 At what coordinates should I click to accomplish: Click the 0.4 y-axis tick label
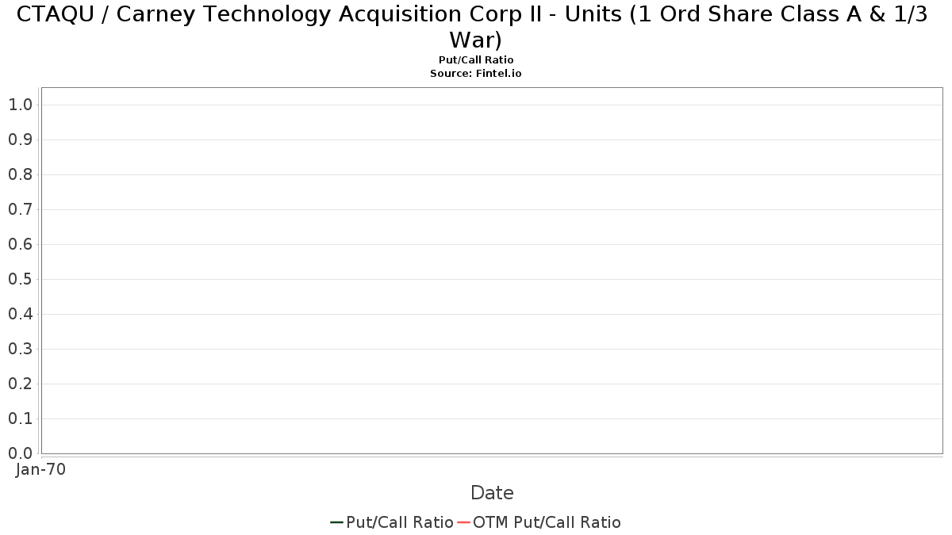[x=20, y=314]
